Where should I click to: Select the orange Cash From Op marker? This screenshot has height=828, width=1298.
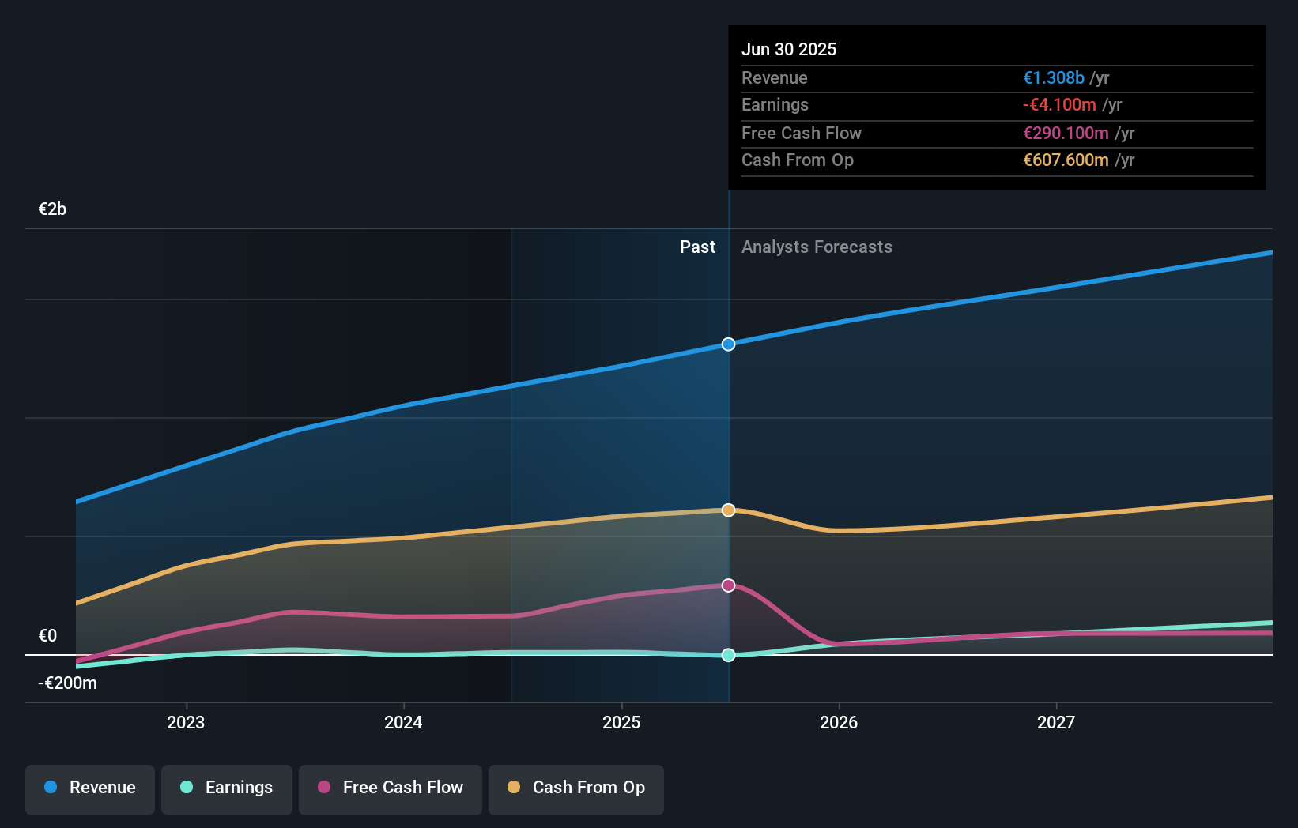click(x=728, y=510)
